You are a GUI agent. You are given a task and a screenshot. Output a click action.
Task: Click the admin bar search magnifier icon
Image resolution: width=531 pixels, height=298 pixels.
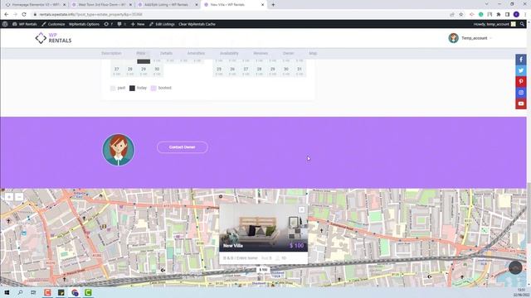[x=522, y=24]
